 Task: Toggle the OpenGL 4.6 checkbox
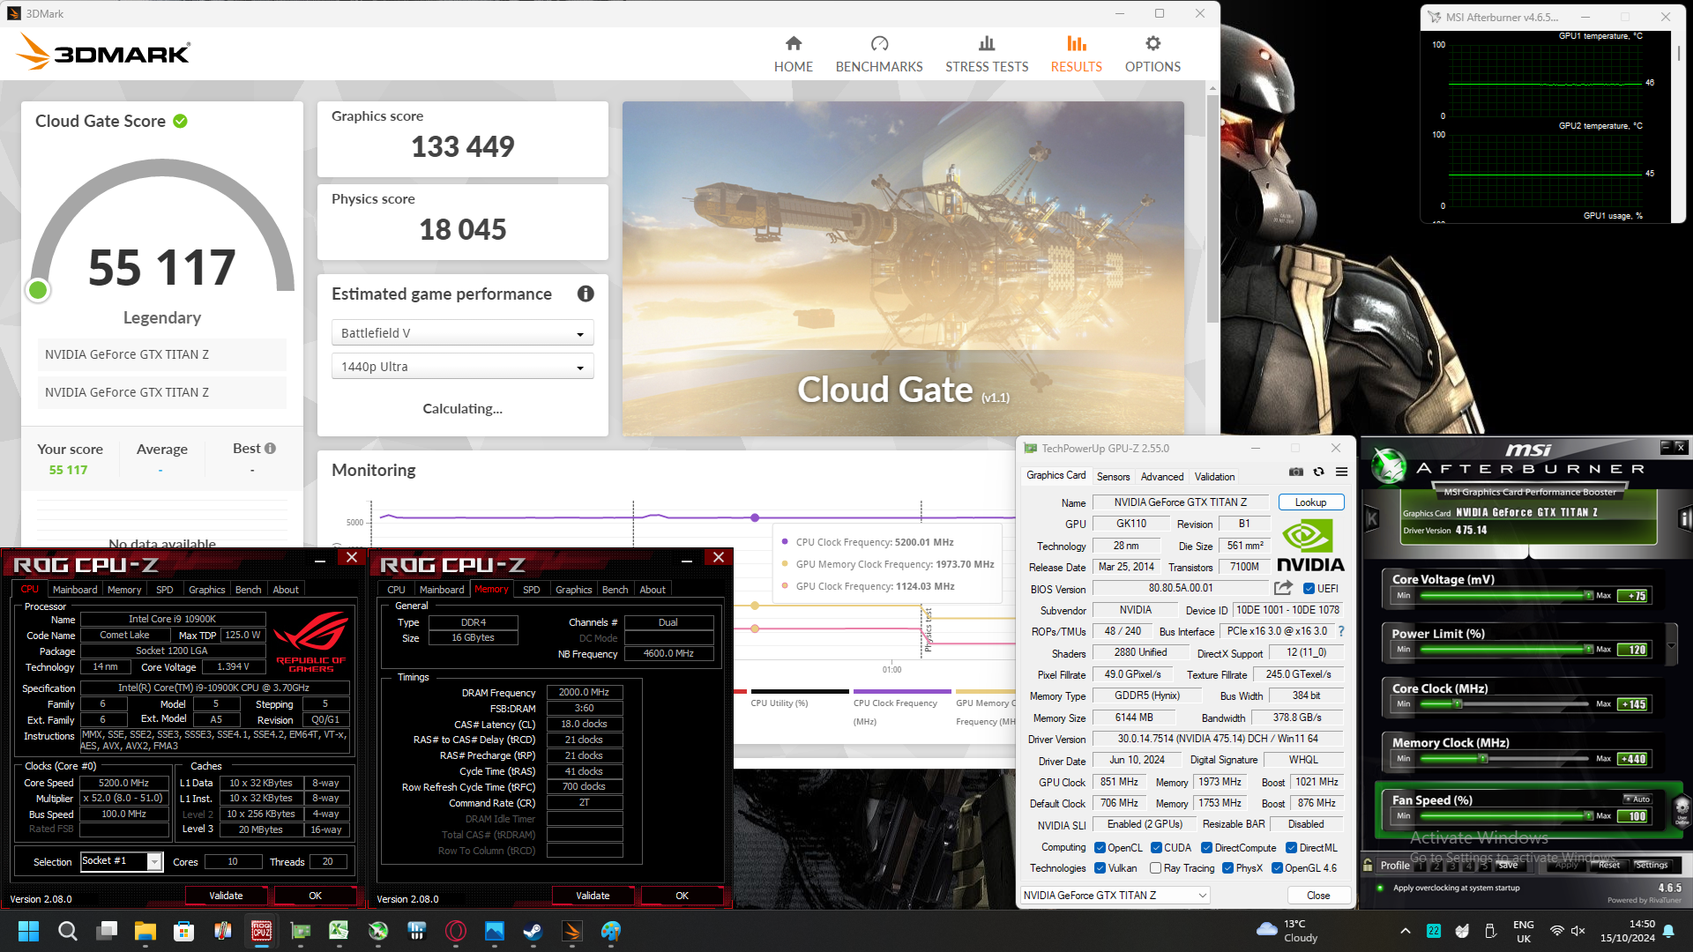(1277, 868)
